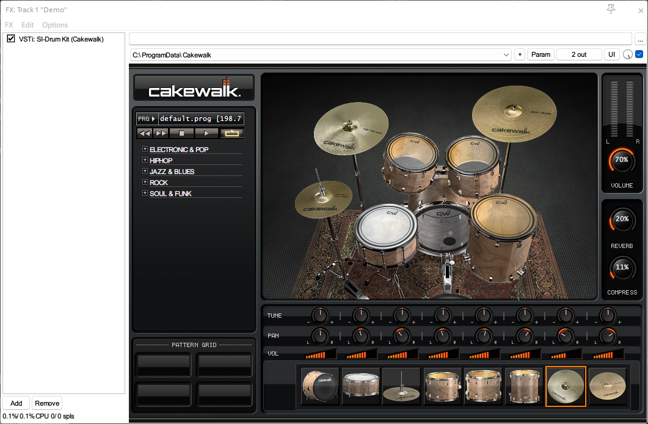Open the FX menu
Viewport: 648px width, 424px height.
tap(9, 25)
